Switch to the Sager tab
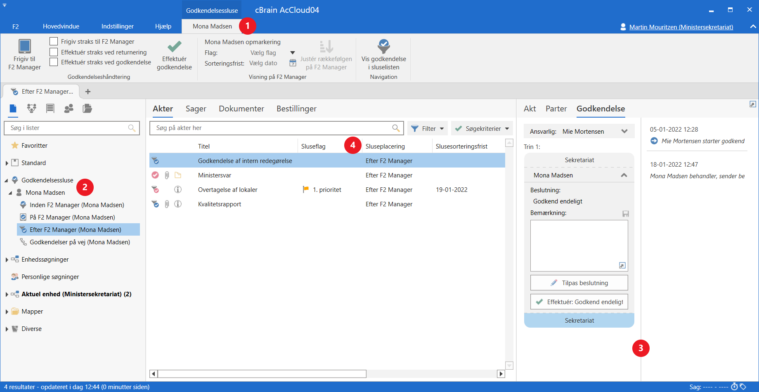 (196, 109)
